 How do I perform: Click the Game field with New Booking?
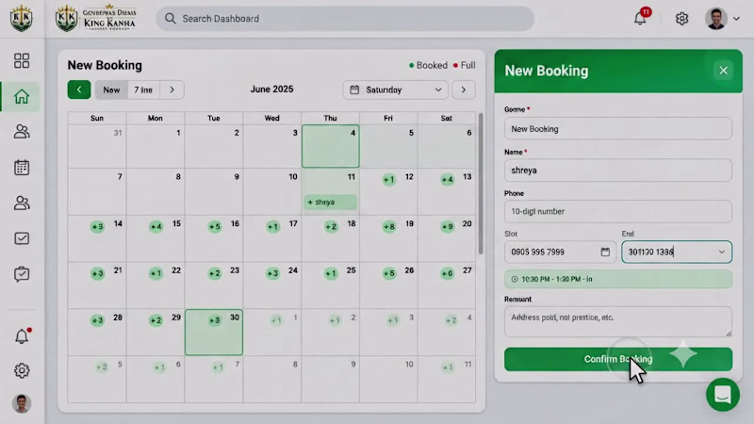[618, 129]
